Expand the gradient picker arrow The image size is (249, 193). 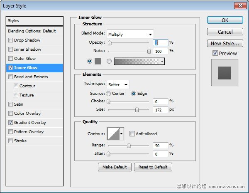(162, 61)
